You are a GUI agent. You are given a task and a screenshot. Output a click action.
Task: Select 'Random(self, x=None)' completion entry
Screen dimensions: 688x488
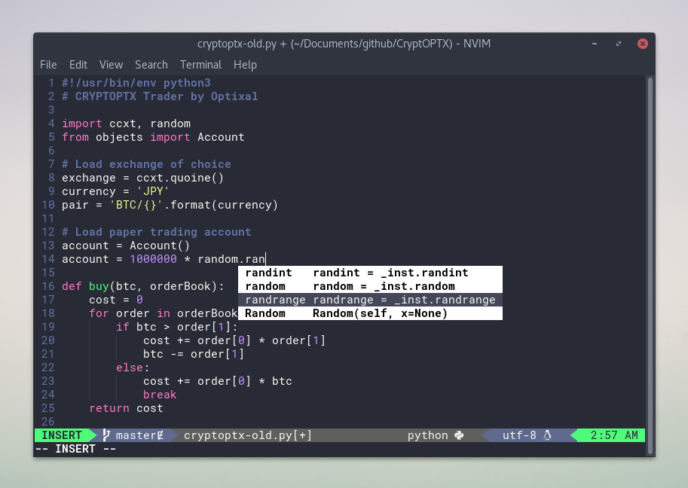(370, 313)
